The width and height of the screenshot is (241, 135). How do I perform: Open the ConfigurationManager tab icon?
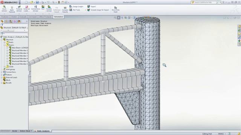11,21
